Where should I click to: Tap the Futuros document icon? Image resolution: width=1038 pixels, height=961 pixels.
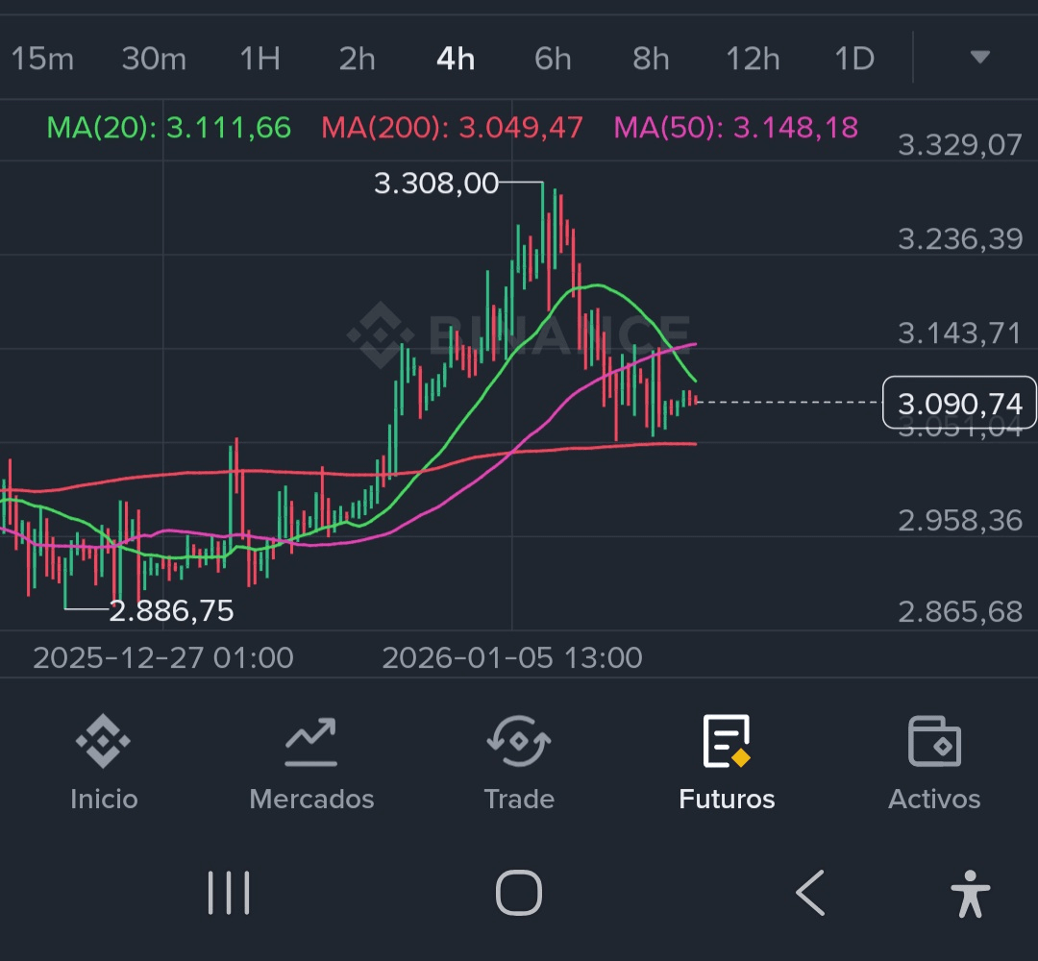click(727, 741)
